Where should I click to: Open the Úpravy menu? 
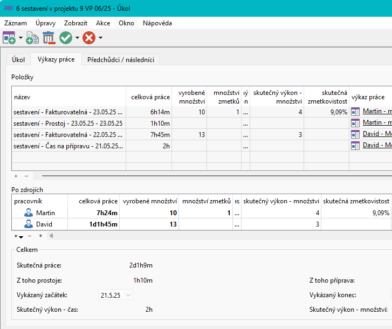(45, 23)
